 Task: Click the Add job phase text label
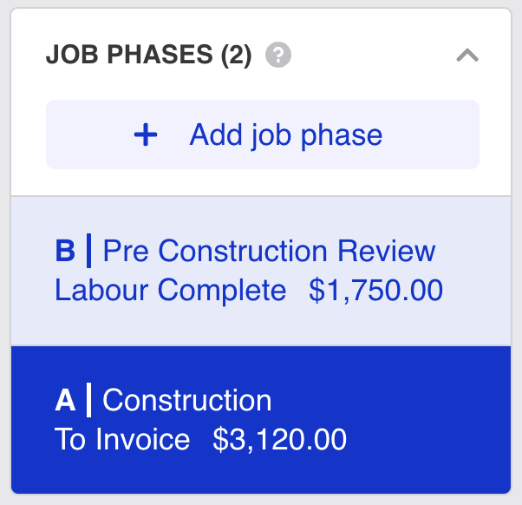coord(286,135)
